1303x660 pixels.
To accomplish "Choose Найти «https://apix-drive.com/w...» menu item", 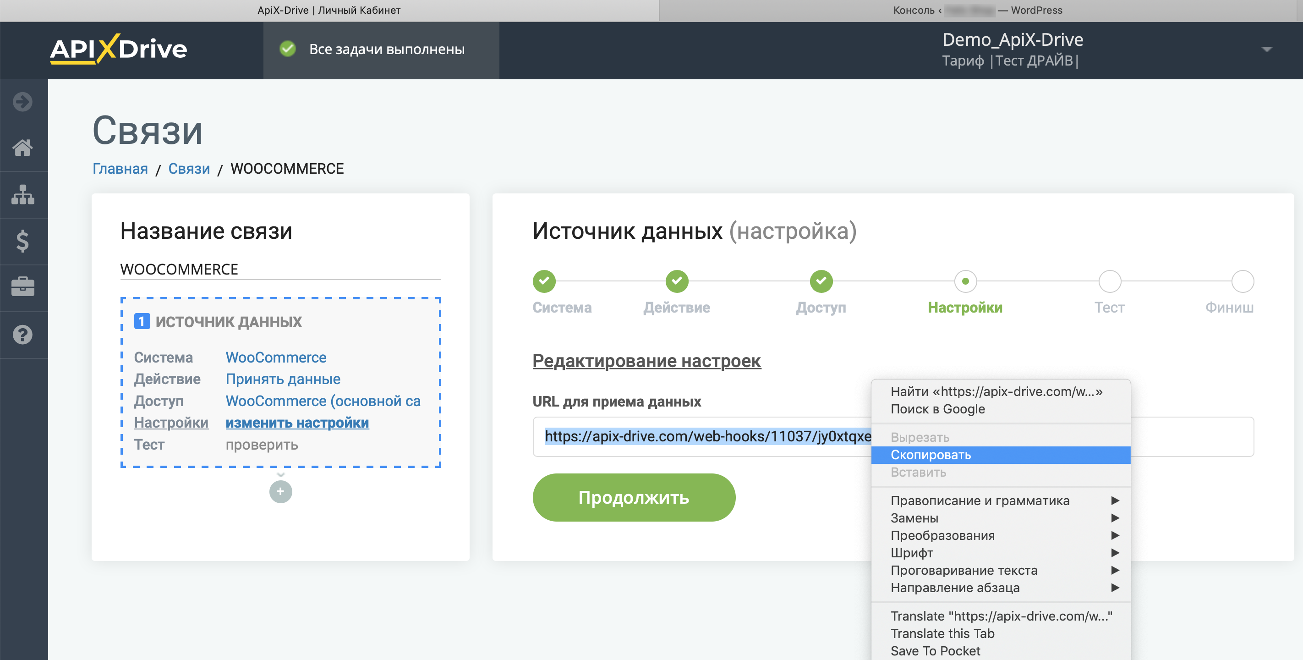I will click(1001, 391).
